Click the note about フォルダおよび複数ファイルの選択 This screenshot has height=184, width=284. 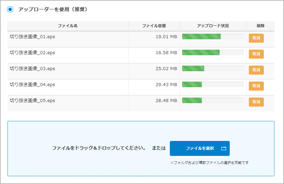[209, 163]
